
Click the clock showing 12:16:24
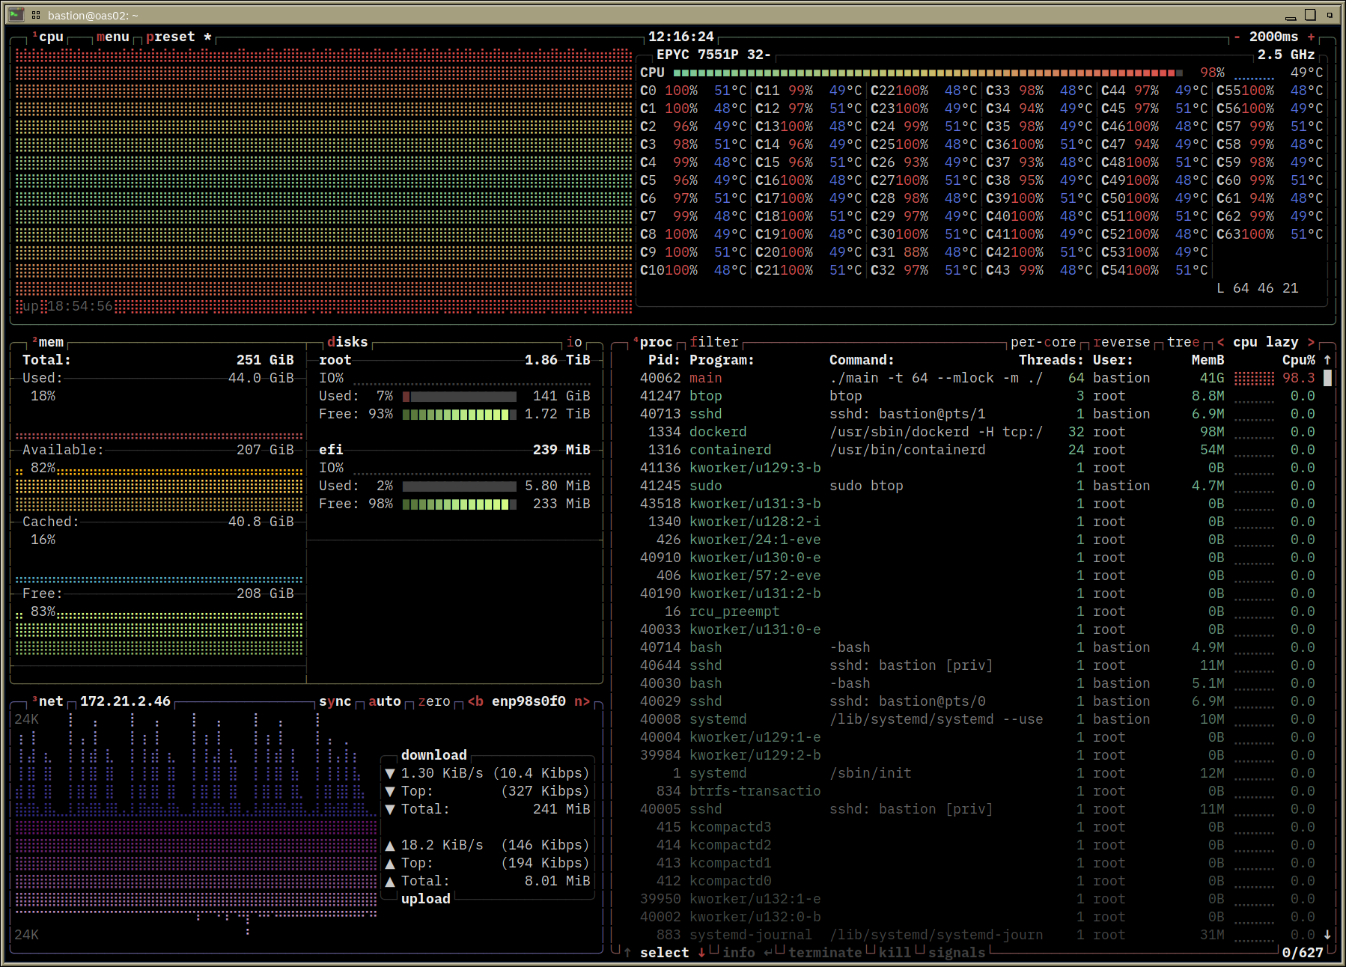[x=681, y=37]
